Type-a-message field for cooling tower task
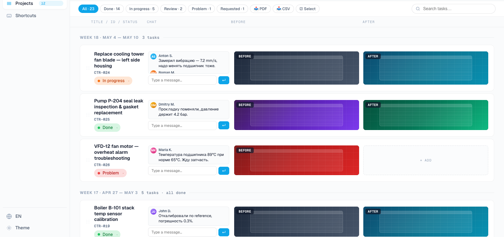The width and height of the screenshot is (504, 237). pyautogui.click(x=182, y=80)
